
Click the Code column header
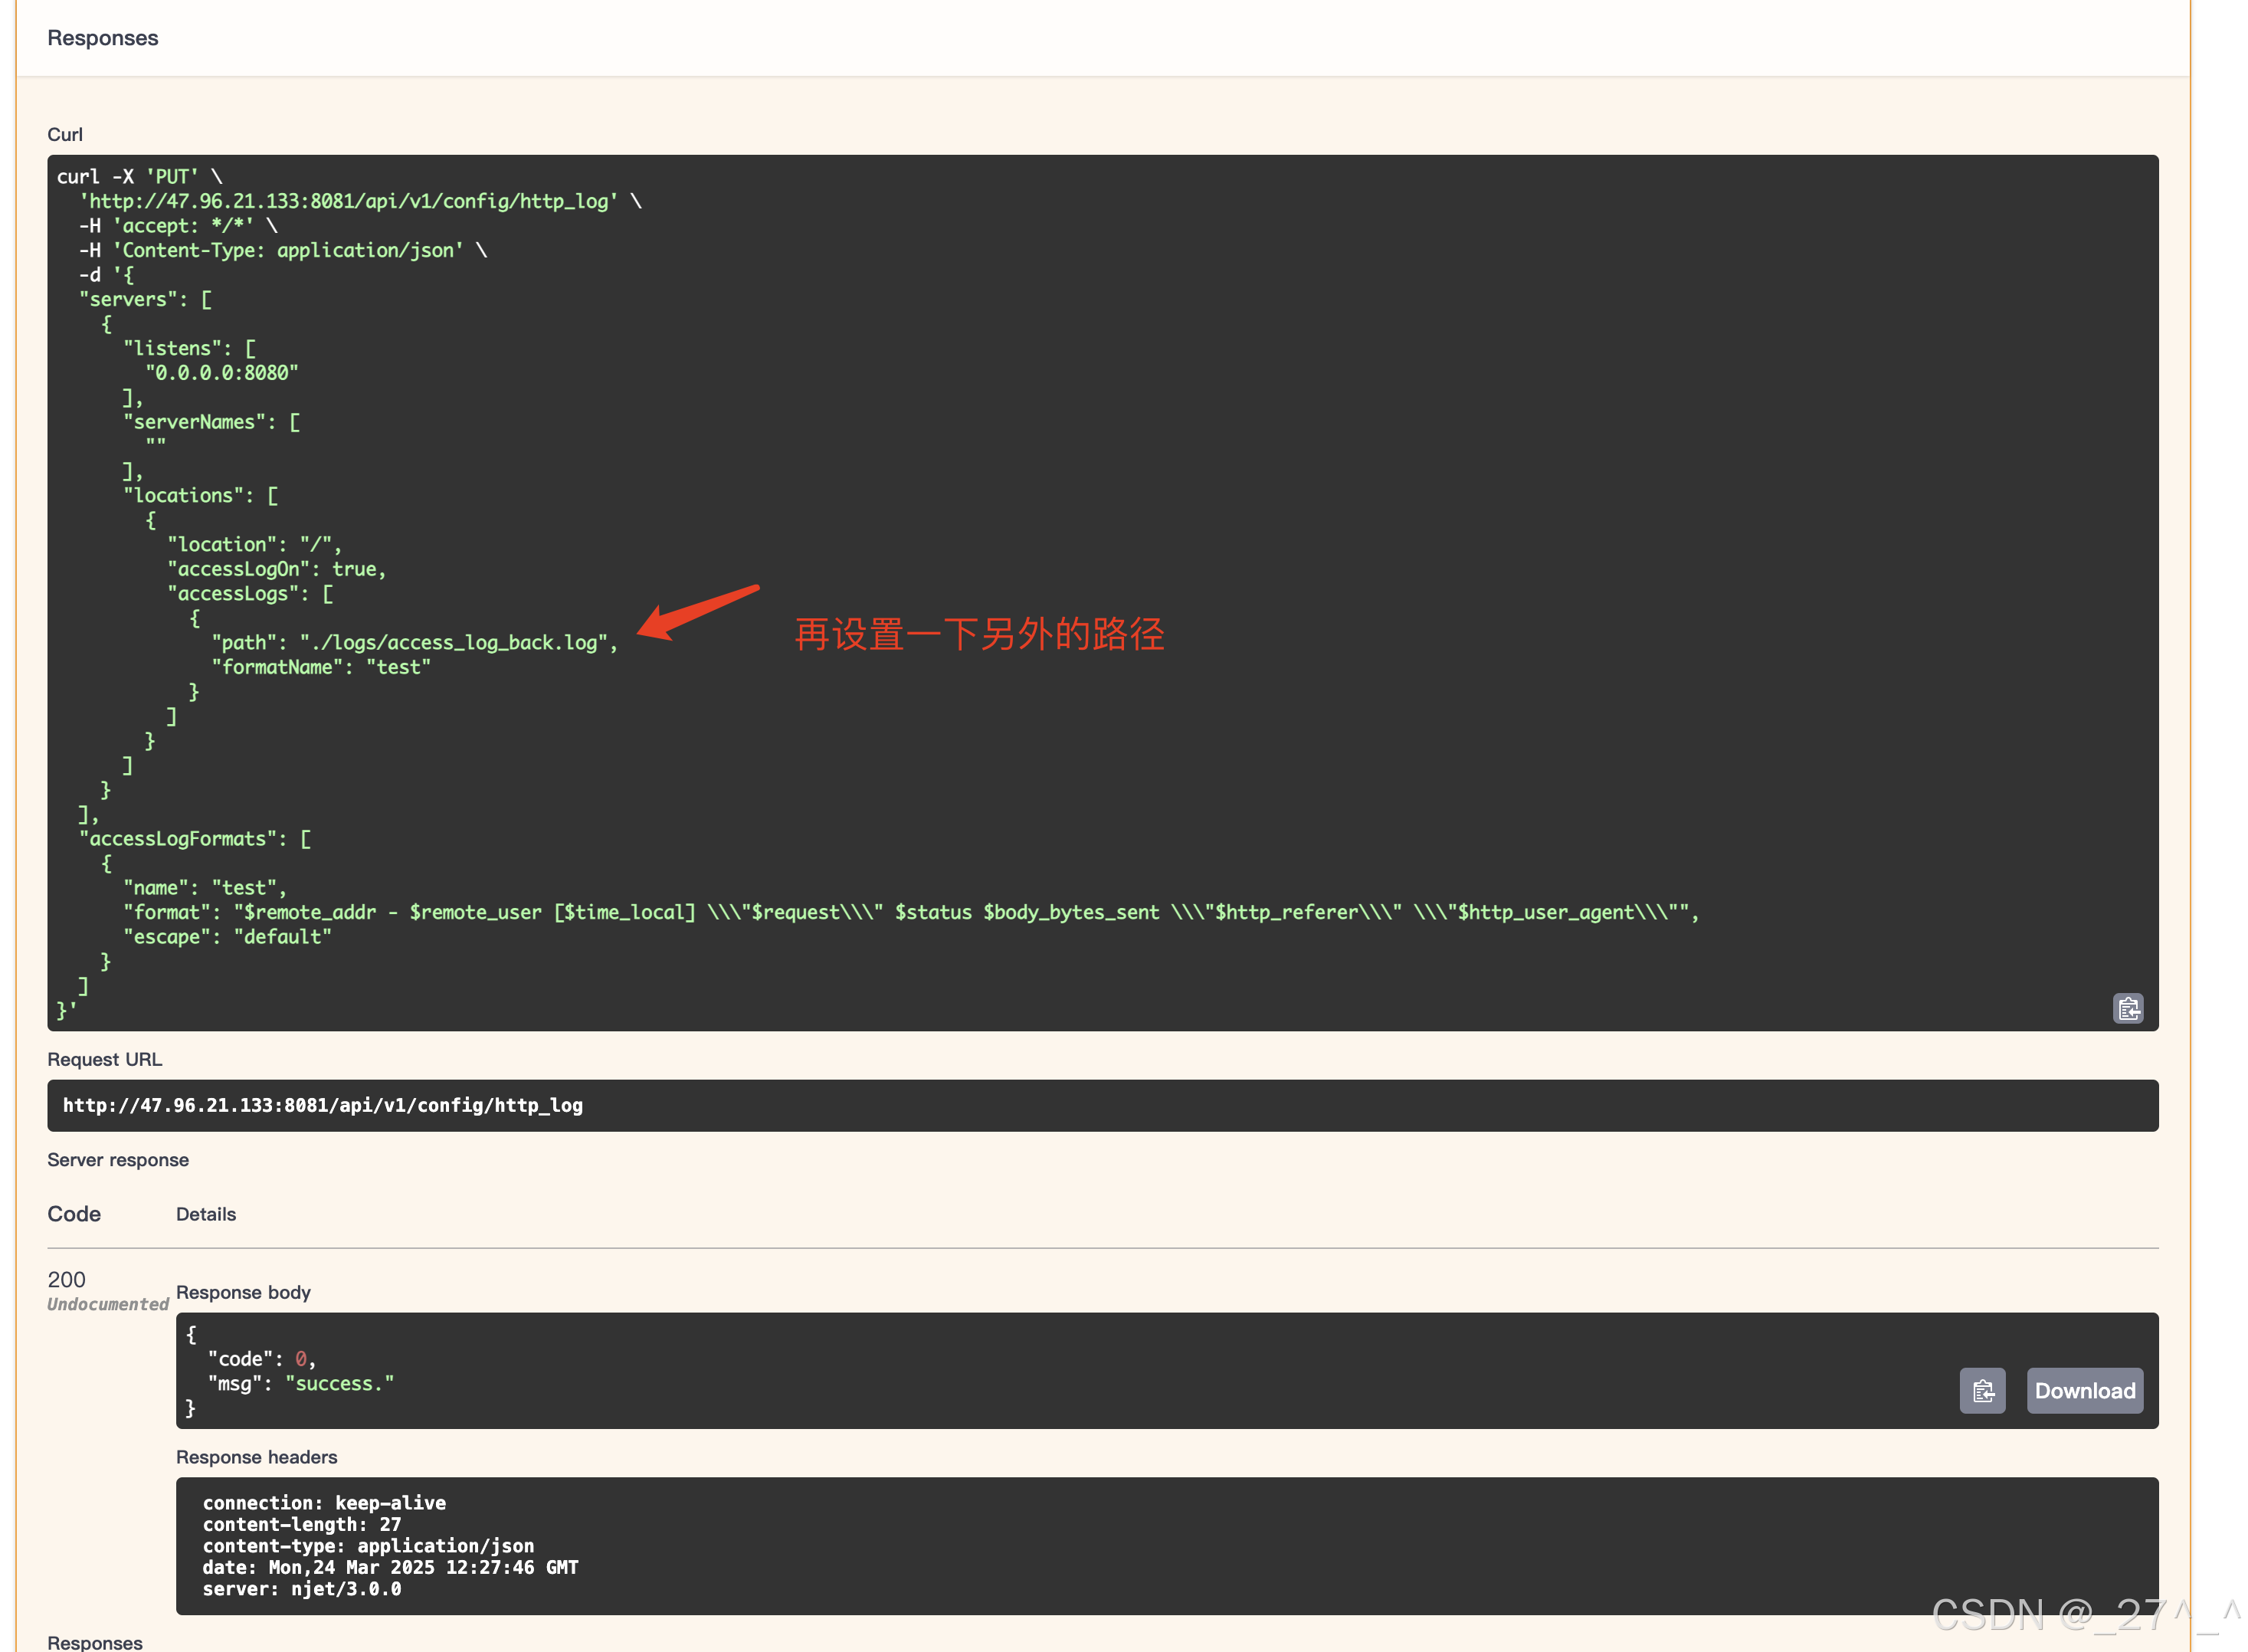(x=74, y=1214)
